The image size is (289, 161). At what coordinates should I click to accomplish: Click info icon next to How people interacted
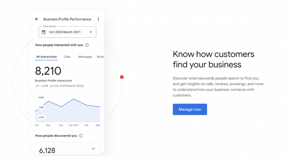click(87, 45)
